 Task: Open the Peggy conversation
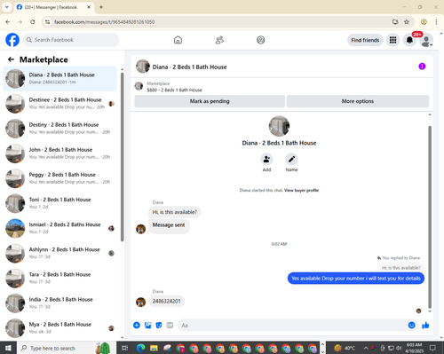point(59,178)
